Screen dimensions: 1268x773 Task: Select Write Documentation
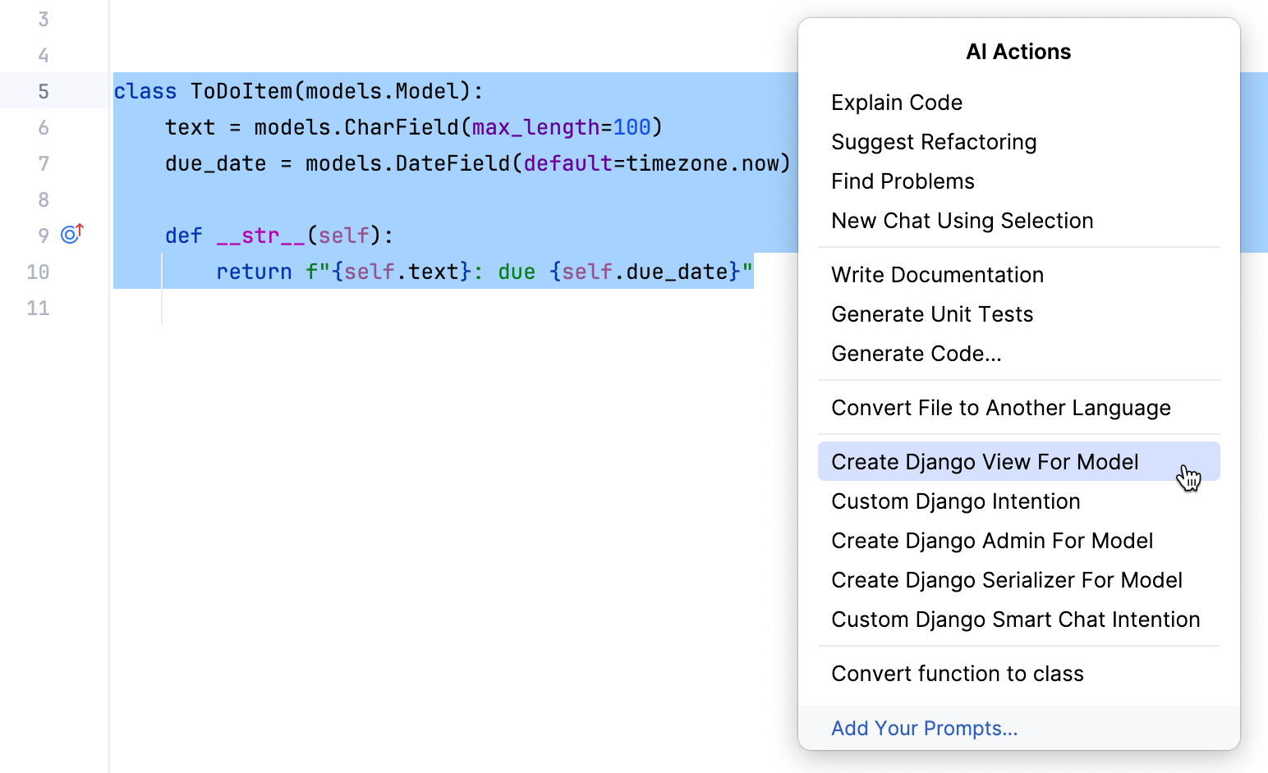tap(937, 274)
